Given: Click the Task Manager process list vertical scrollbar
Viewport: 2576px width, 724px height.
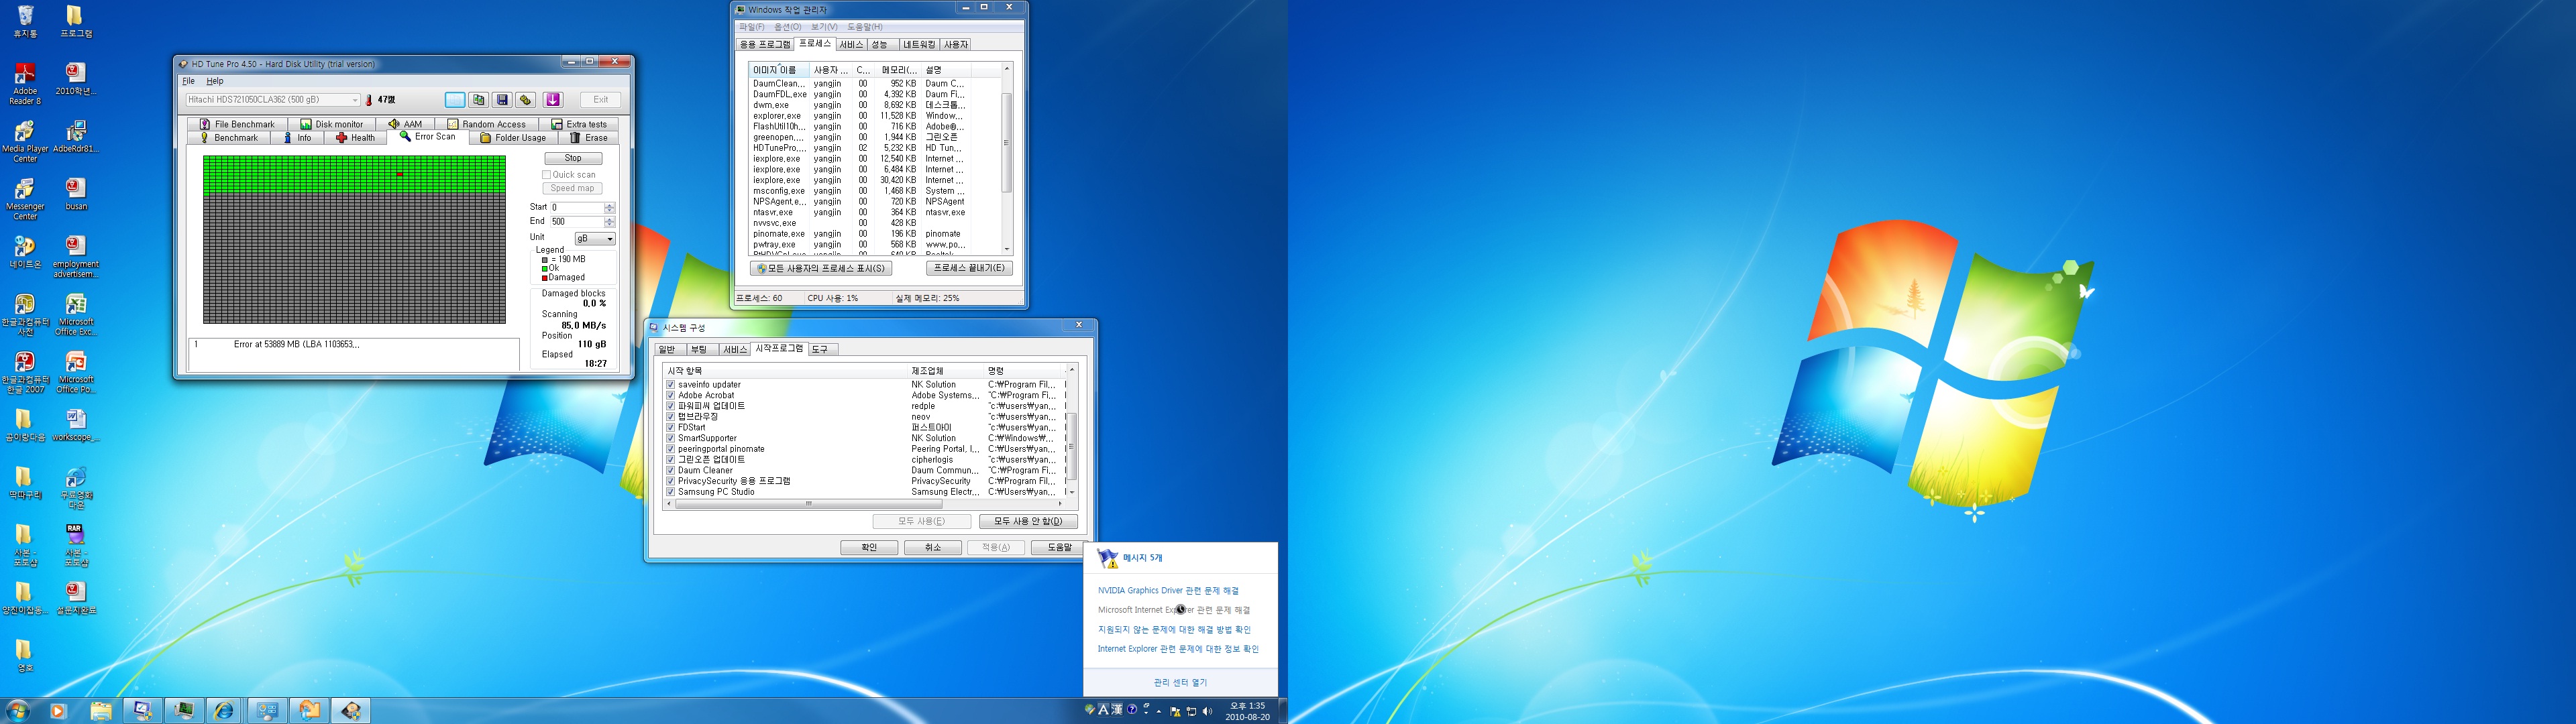Looking at the screenshot, I should coord(1006,143).
